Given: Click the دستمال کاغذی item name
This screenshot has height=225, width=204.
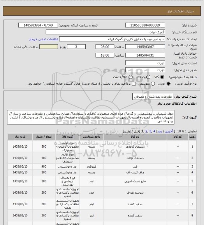Looking at the screenshot, I should 135,146.
